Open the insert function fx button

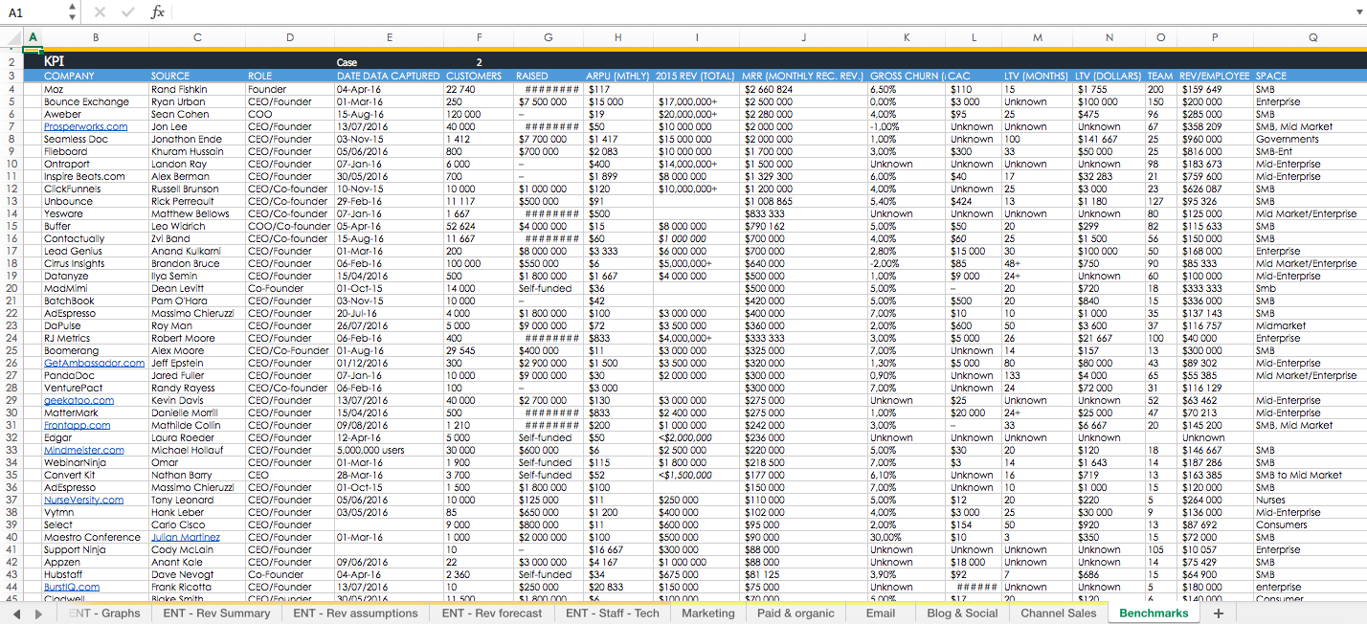[x=158, y=12]
